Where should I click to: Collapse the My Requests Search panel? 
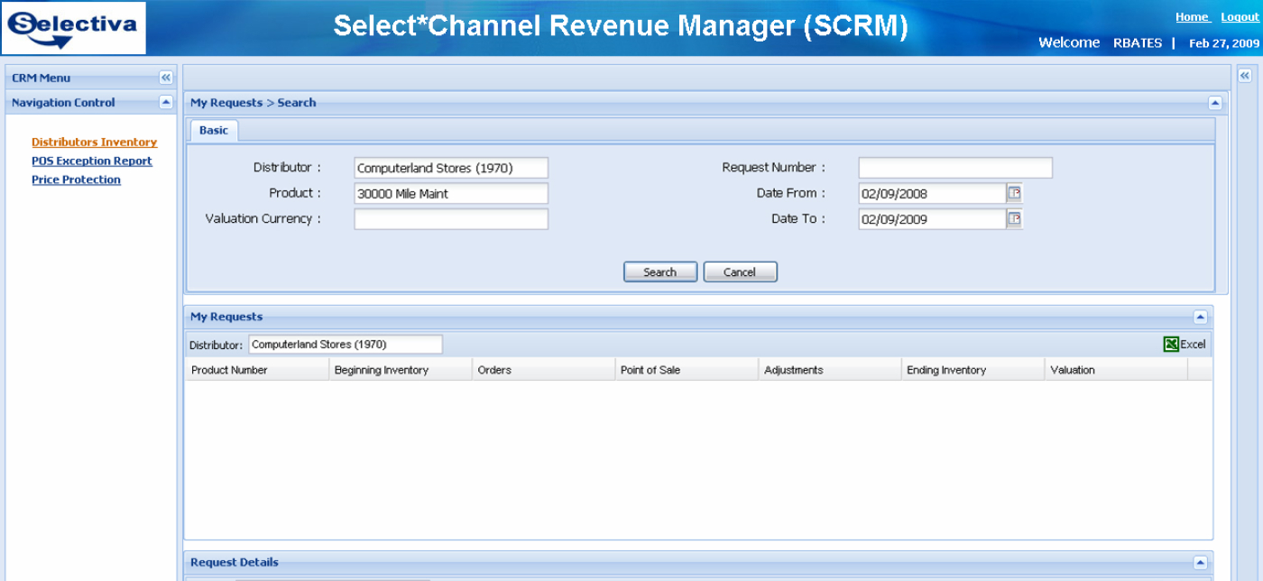(x=1214, y=103)
